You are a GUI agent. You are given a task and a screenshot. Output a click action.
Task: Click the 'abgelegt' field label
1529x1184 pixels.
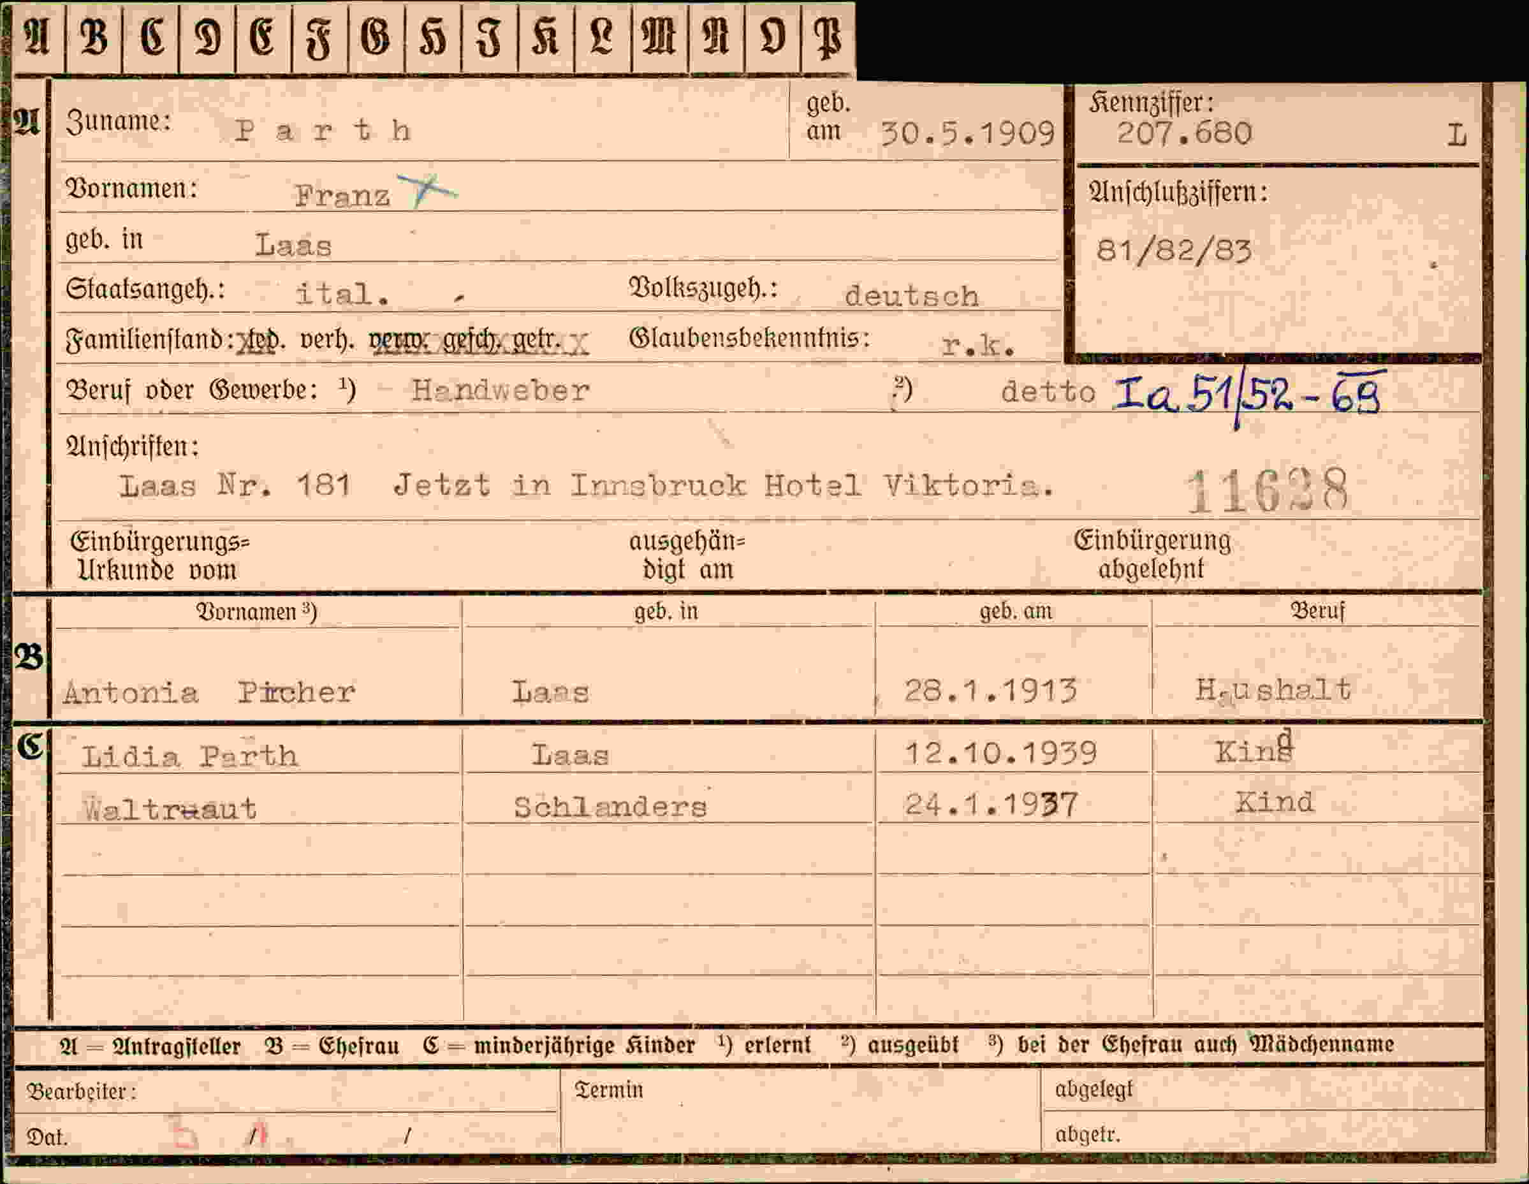(x=1094, y=1090)
